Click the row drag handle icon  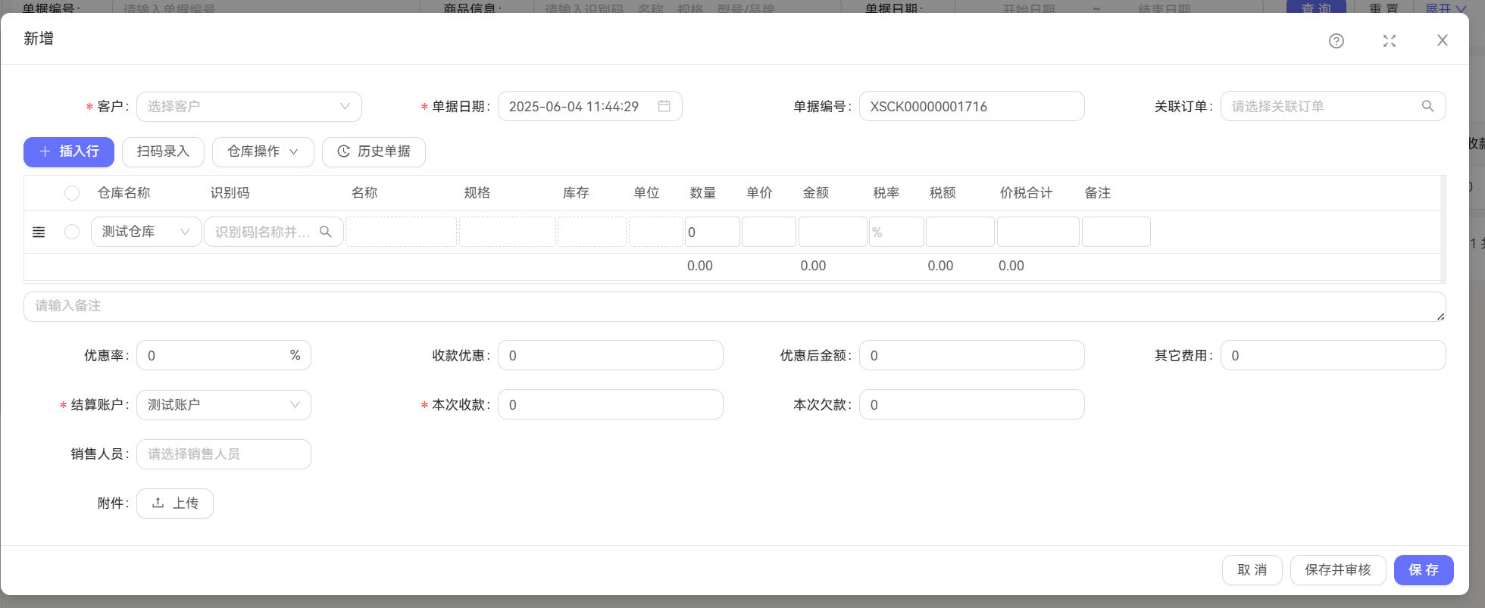point(39,232)
